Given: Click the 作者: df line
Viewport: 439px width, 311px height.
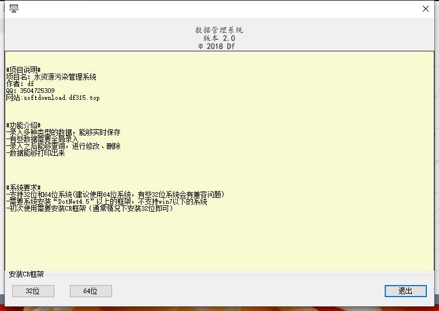Looking at the screenshot, I should [20, 84].
